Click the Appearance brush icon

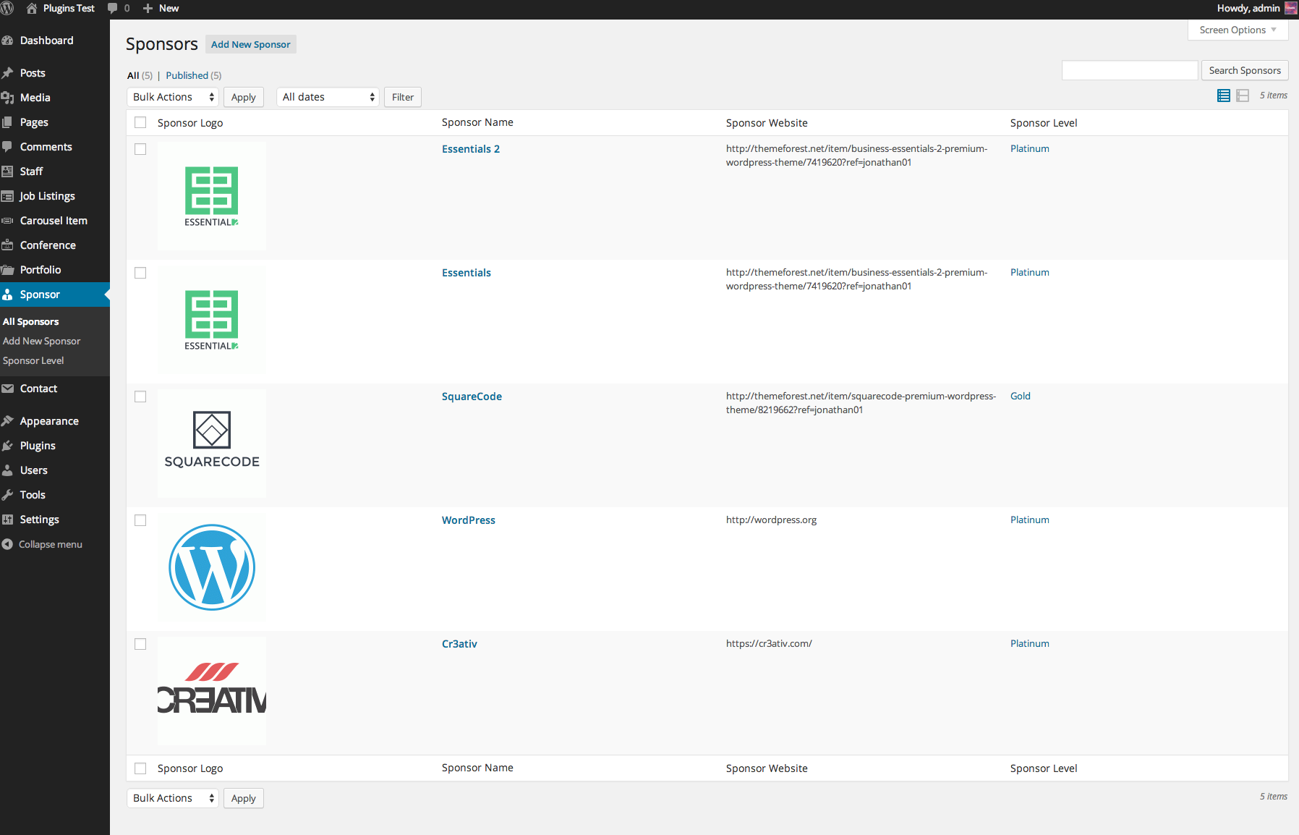pos(8,421)
